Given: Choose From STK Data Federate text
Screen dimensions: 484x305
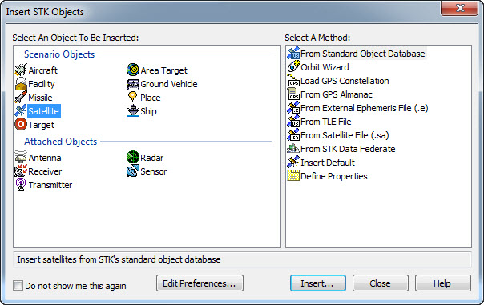Looking at the screenshot, I should pyautogui.click(x=348, y=149).
